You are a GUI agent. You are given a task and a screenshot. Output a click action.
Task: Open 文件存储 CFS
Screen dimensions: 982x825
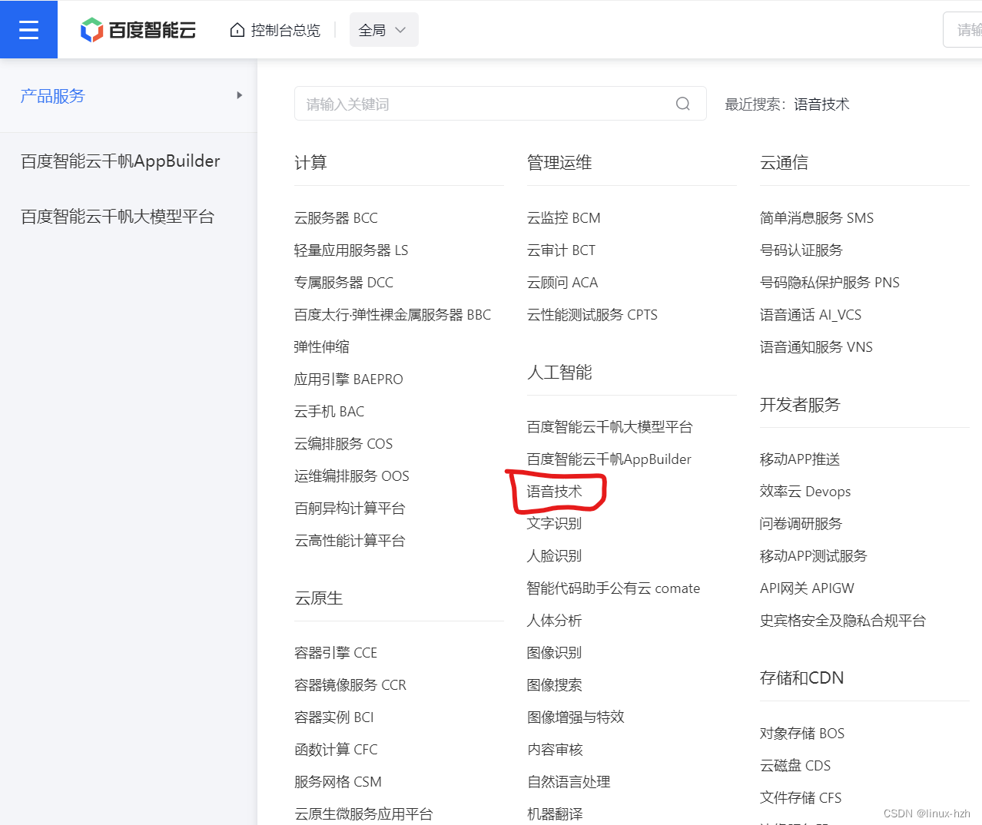[801, 798]
